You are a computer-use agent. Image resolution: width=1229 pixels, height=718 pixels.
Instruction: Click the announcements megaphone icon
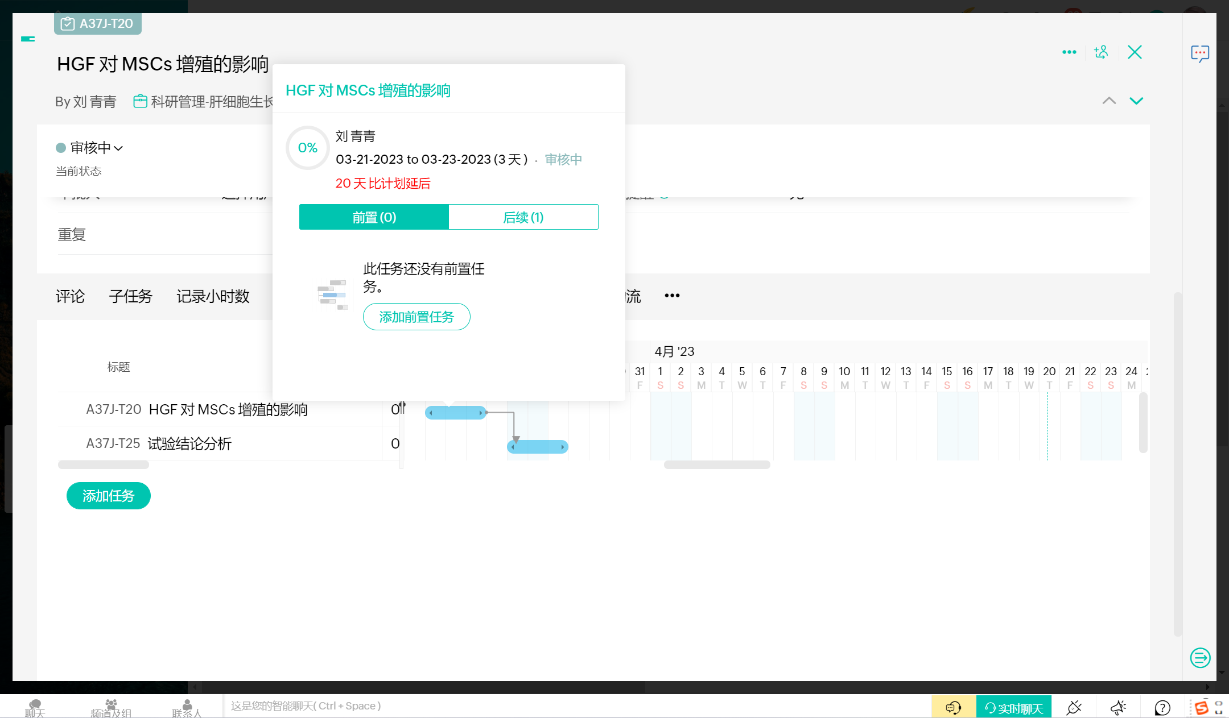1118,708
